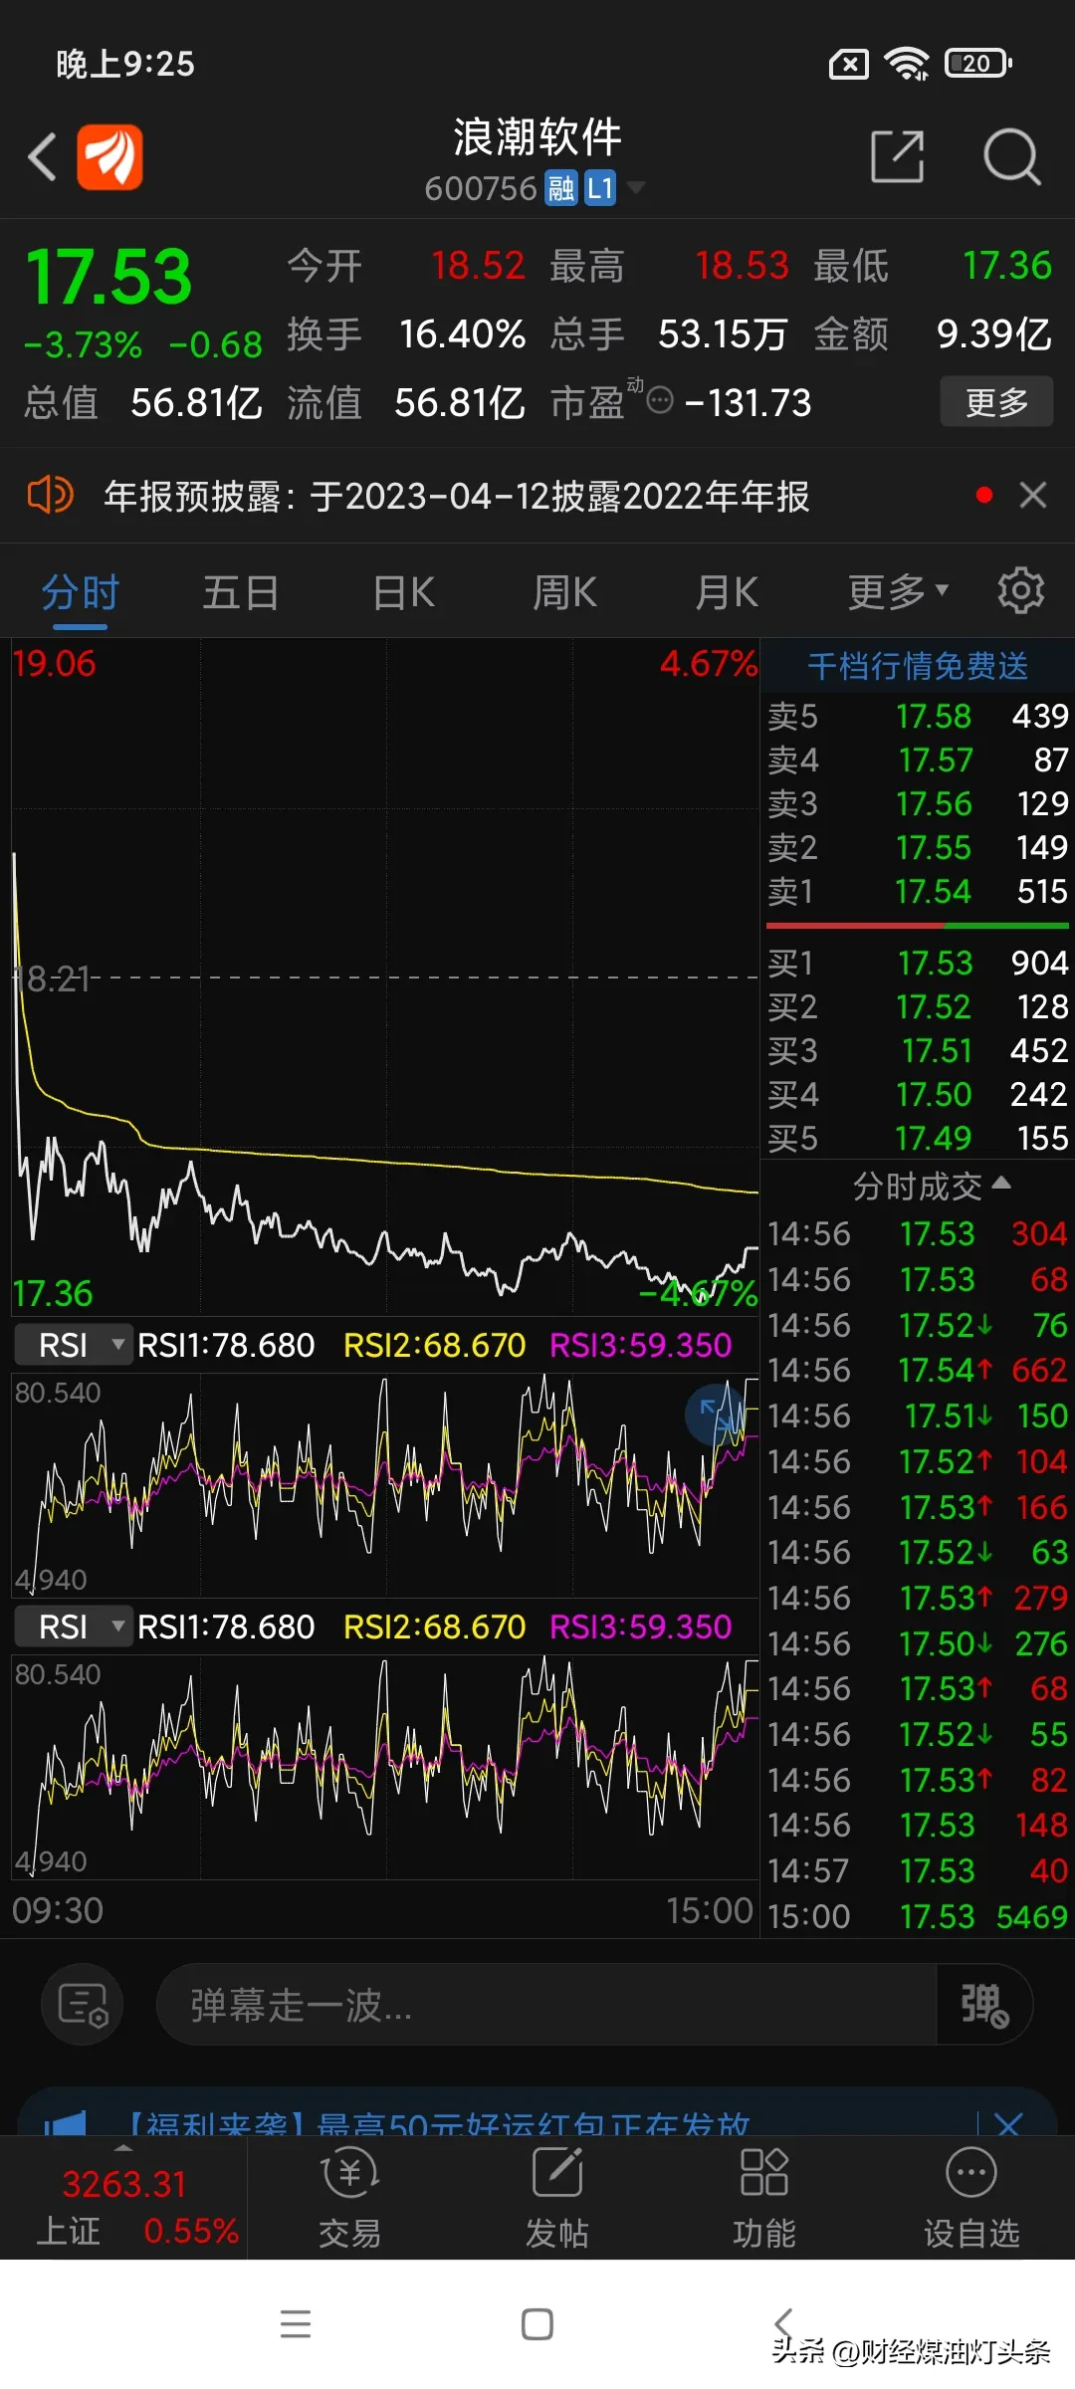
Task: Expand the 上证 index ticker panel
Action: [123, 2198]
